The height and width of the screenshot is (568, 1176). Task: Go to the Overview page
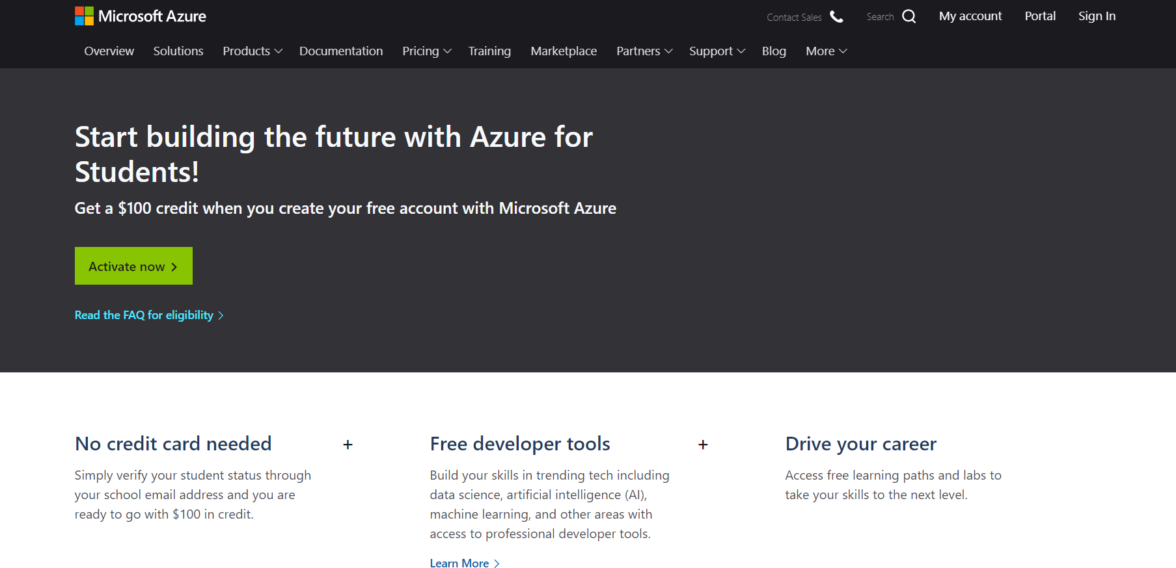(109, 51)
